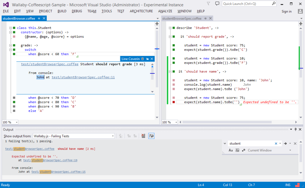Open test/studentBrowserSpec.coffee:11 link
Image resolution: width=305 pixels, height=188 pixels.
click(x=83, y=77)
